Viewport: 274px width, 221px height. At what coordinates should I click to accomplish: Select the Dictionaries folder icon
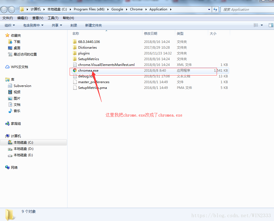pyautogui.click(x=75, y=47)
